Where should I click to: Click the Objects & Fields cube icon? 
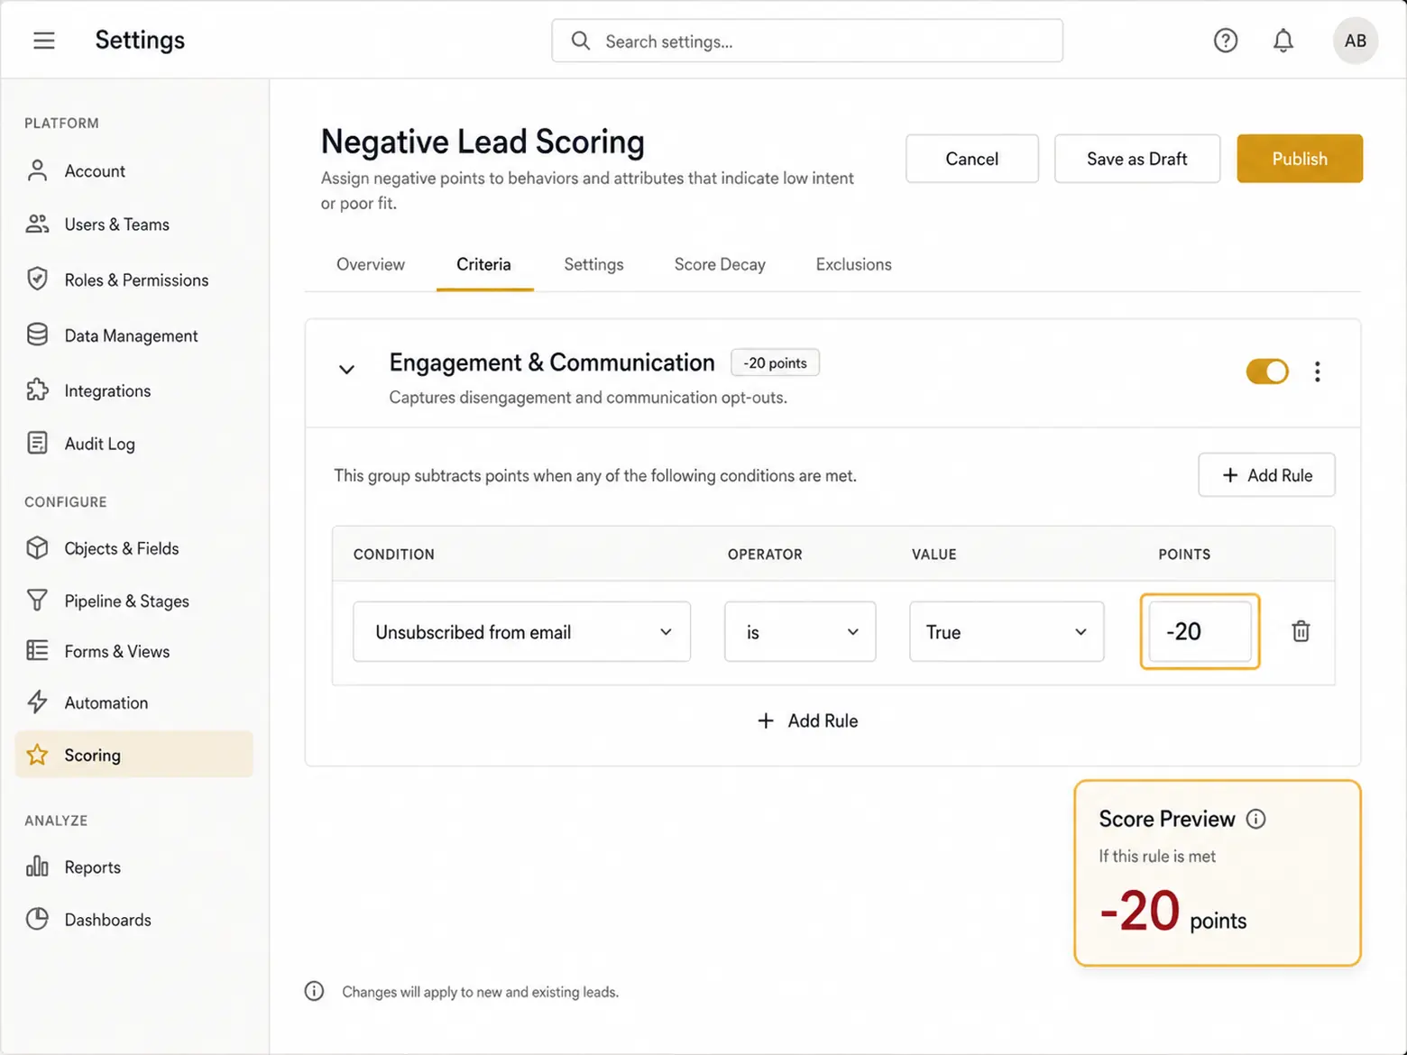point(37,547)
